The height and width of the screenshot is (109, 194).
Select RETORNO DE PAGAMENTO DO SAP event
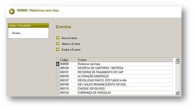(125, 72)
